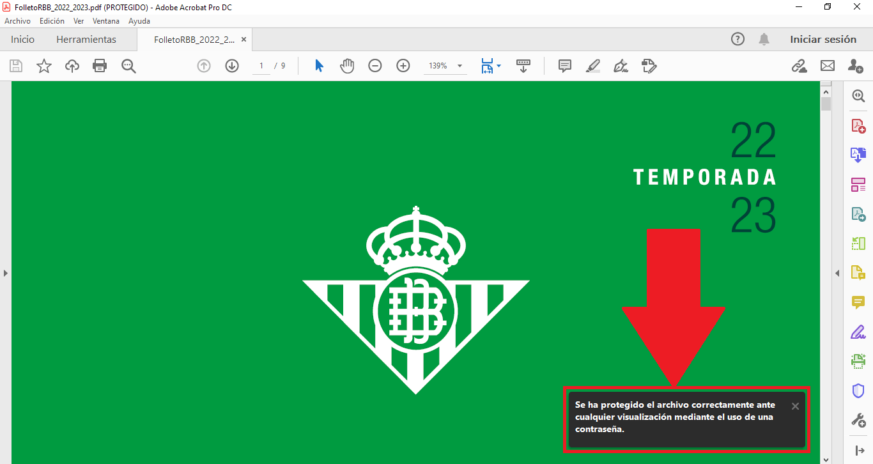Close the FolletoRBB document tab
The image size is (873, 464).
[243, 39]
